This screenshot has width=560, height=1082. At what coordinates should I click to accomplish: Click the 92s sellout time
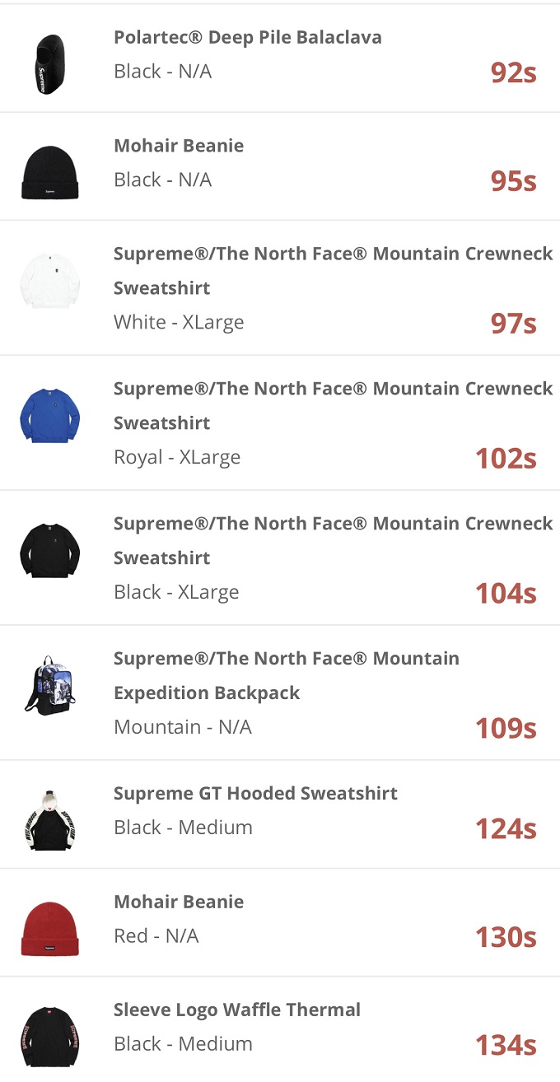click(513, 73)
